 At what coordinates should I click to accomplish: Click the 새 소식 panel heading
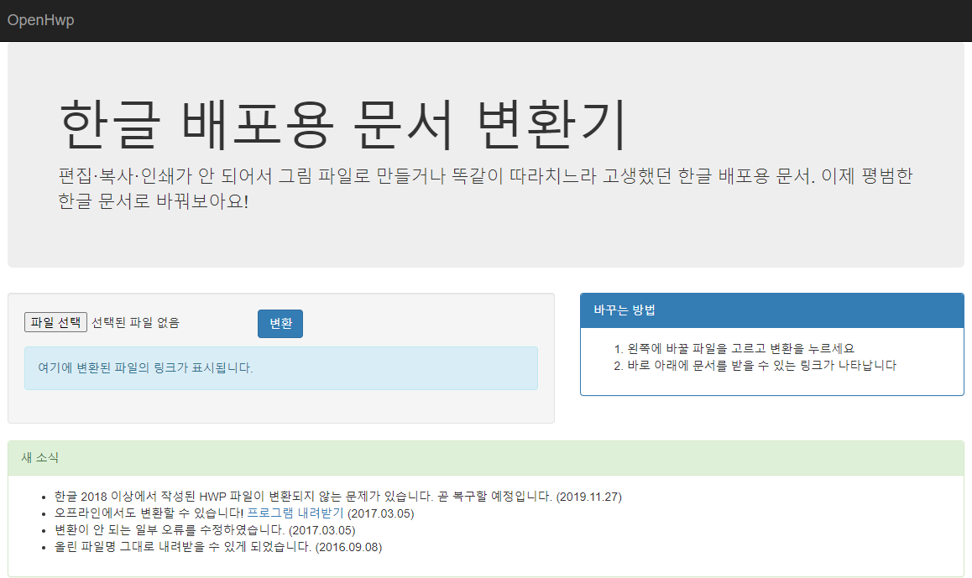[x=485, y=458]
